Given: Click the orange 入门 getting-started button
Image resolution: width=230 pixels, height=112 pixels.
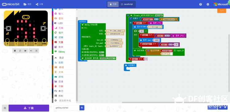Looking at the screenshot, I should coord(221,11).
